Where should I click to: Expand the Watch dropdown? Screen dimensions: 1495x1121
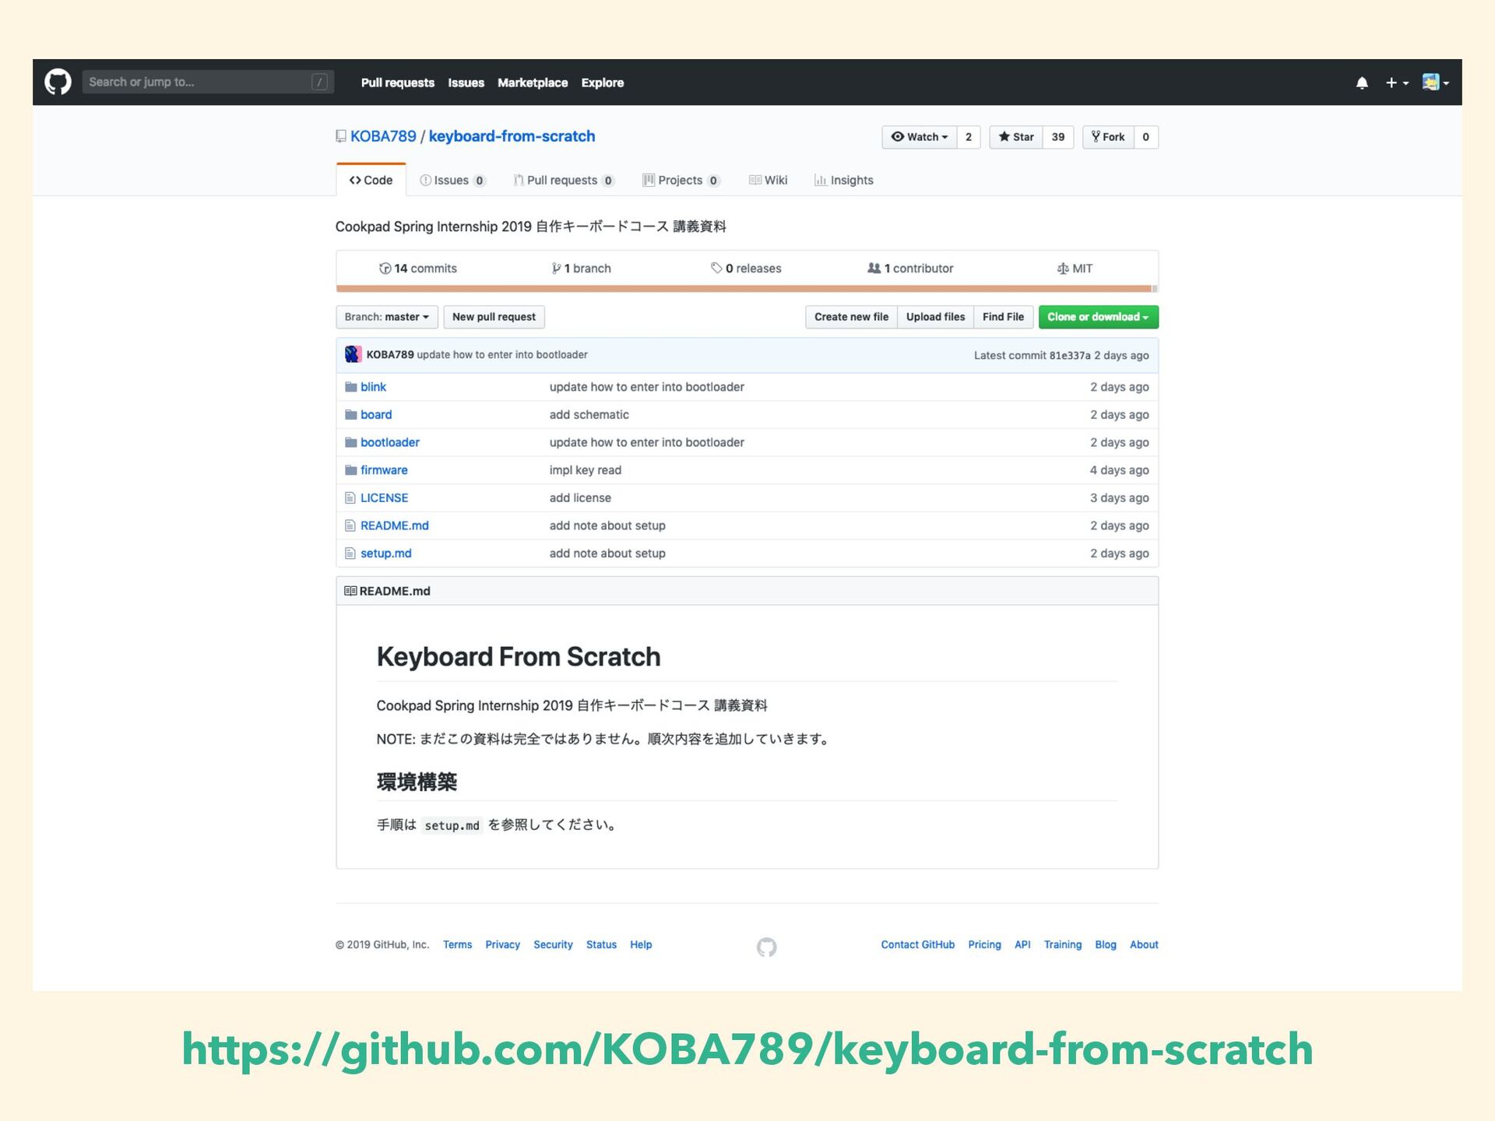[920, 137]
